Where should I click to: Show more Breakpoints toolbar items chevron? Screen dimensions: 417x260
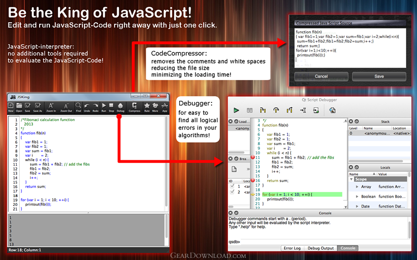point(248,169)
